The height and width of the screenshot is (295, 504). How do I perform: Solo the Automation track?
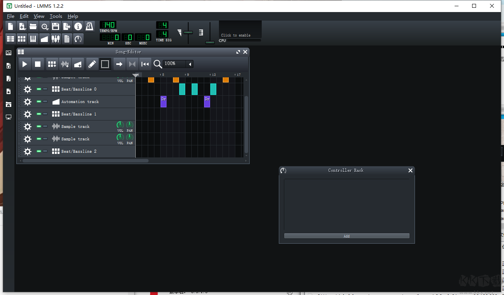click(x=45, y=101)
